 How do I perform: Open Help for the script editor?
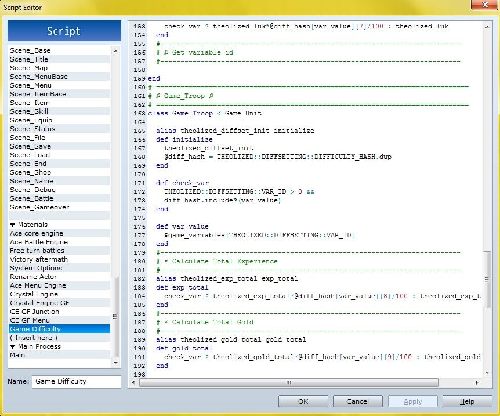467,401
